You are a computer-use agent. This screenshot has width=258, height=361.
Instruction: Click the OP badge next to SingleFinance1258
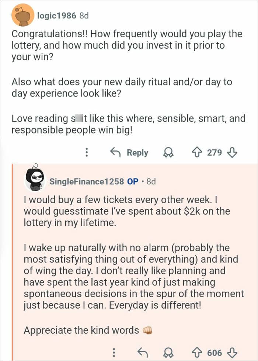133,181
